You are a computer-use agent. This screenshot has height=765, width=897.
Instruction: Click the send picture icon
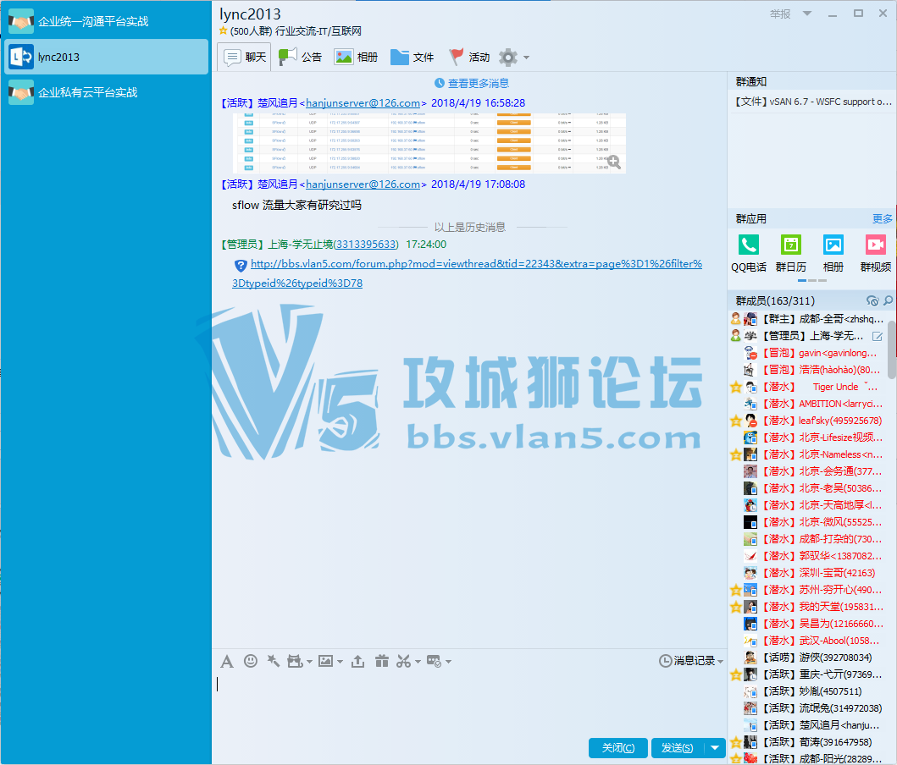tap(325, 661)
